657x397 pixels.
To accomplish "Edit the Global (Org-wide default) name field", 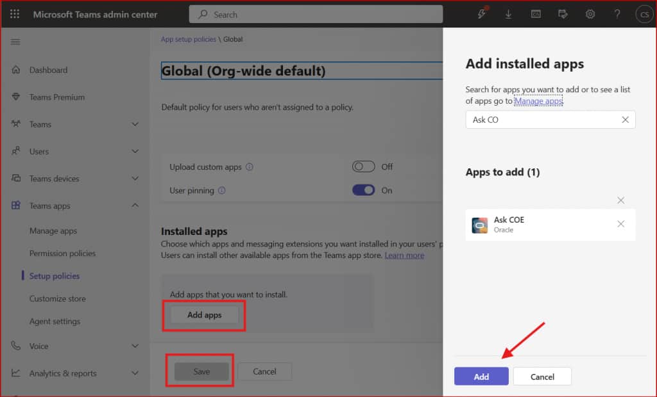I will click(302, 70).
